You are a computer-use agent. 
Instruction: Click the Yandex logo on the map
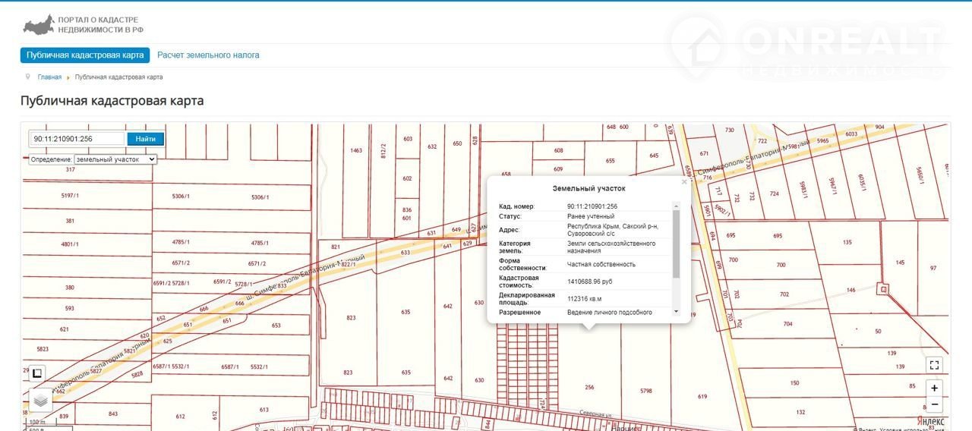tap(930, 421)
